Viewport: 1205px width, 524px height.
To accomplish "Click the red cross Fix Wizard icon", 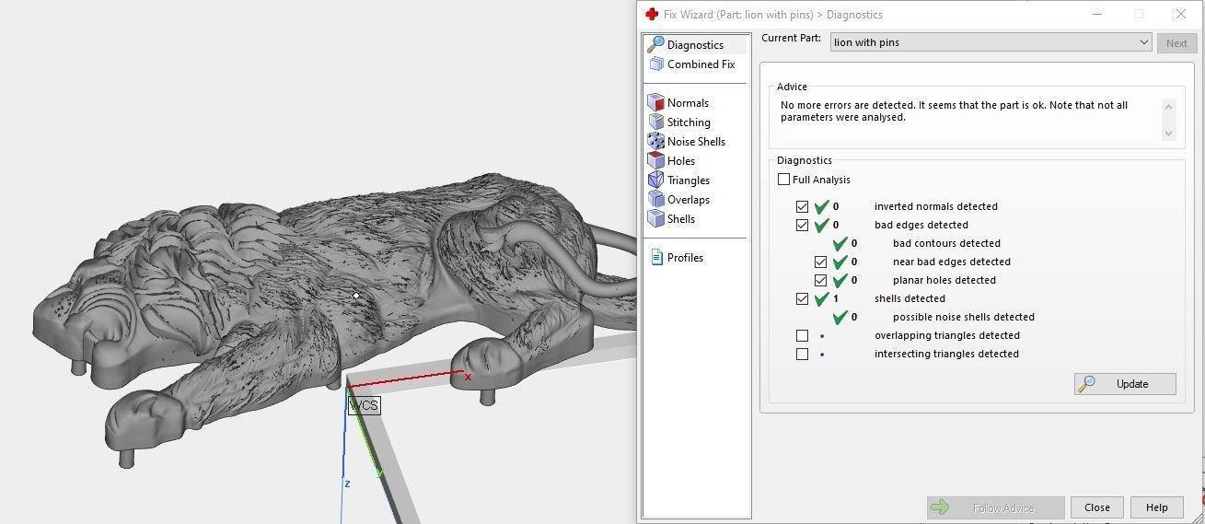I will [x=652, y=14].
